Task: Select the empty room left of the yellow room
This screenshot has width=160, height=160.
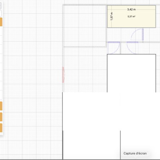Action: tap(85, 26)
